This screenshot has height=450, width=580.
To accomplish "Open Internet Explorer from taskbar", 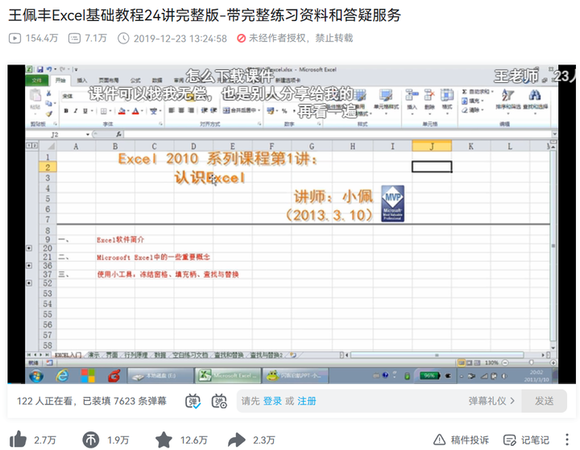I will [62, 376].
